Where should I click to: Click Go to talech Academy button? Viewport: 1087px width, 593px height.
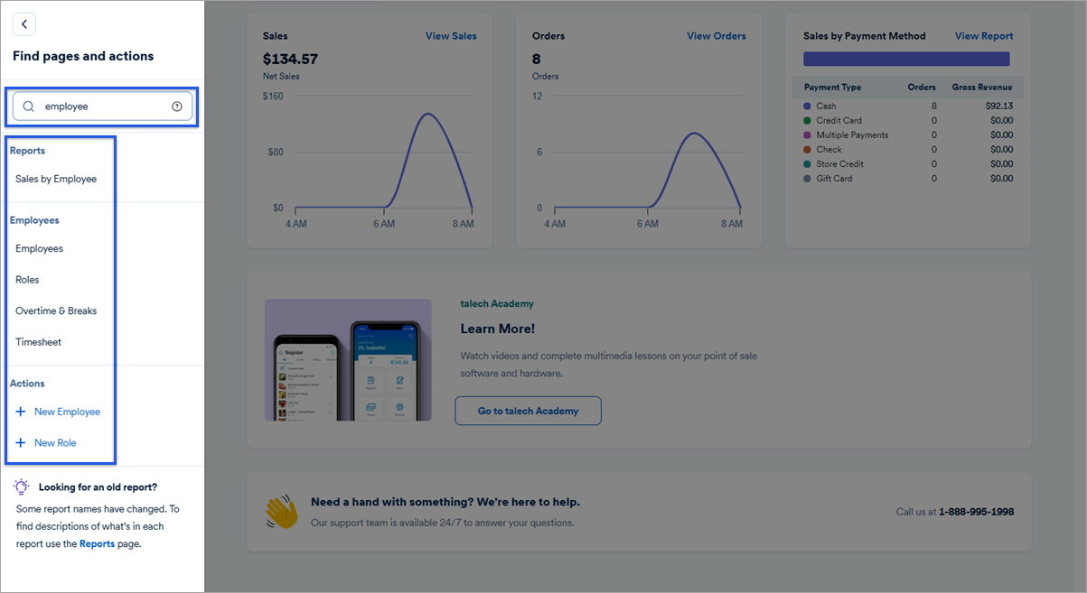[528, 411]
